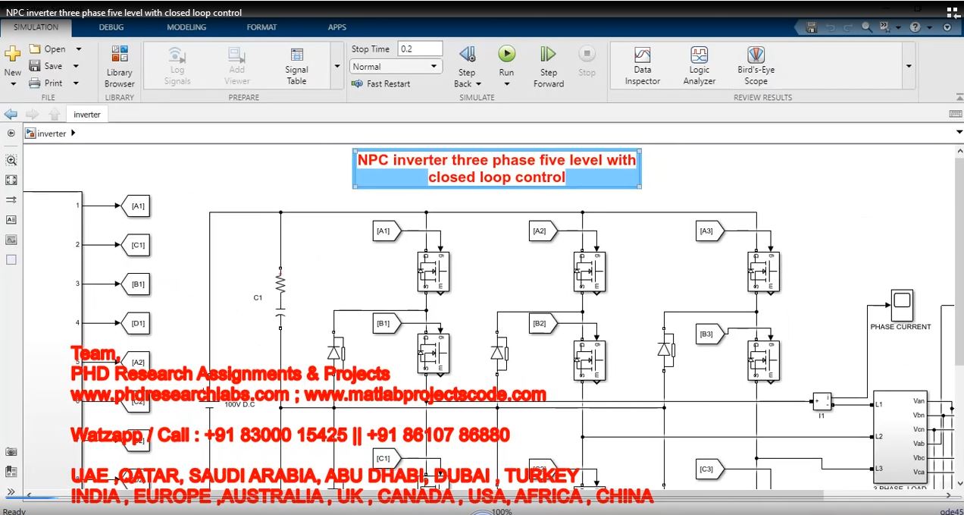Expand the Save options arrow
Viewport: 964px width, 515px height.
tap(76, 66)
